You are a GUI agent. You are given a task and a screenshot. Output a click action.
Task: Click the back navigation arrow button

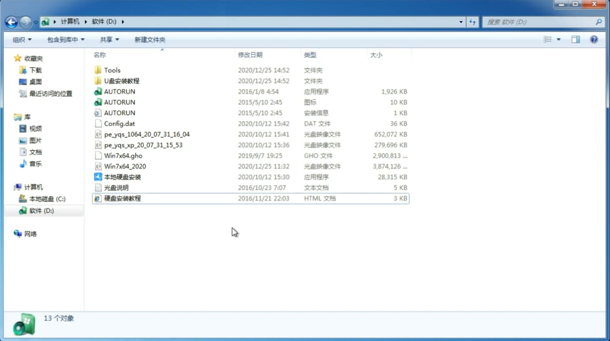click(11, 21)
